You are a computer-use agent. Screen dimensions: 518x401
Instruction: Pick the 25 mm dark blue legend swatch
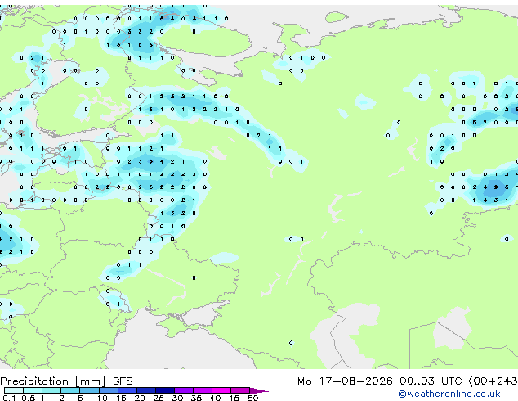[x=165, y=390]
